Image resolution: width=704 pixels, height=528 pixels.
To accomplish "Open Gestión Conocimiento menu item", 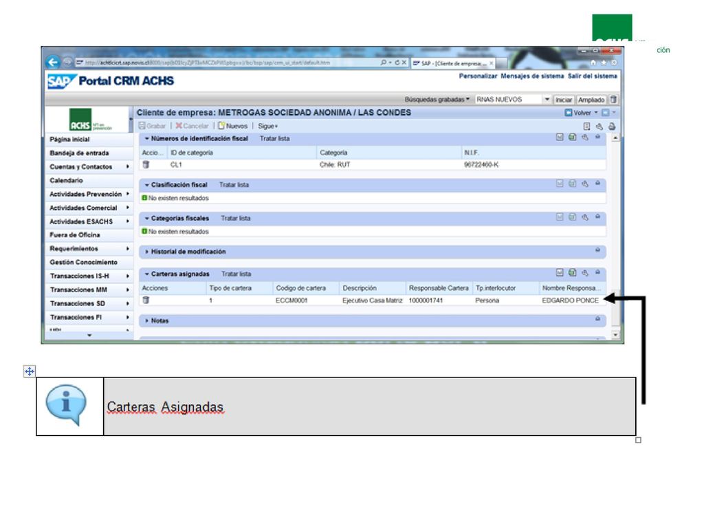I will [83, 262].
